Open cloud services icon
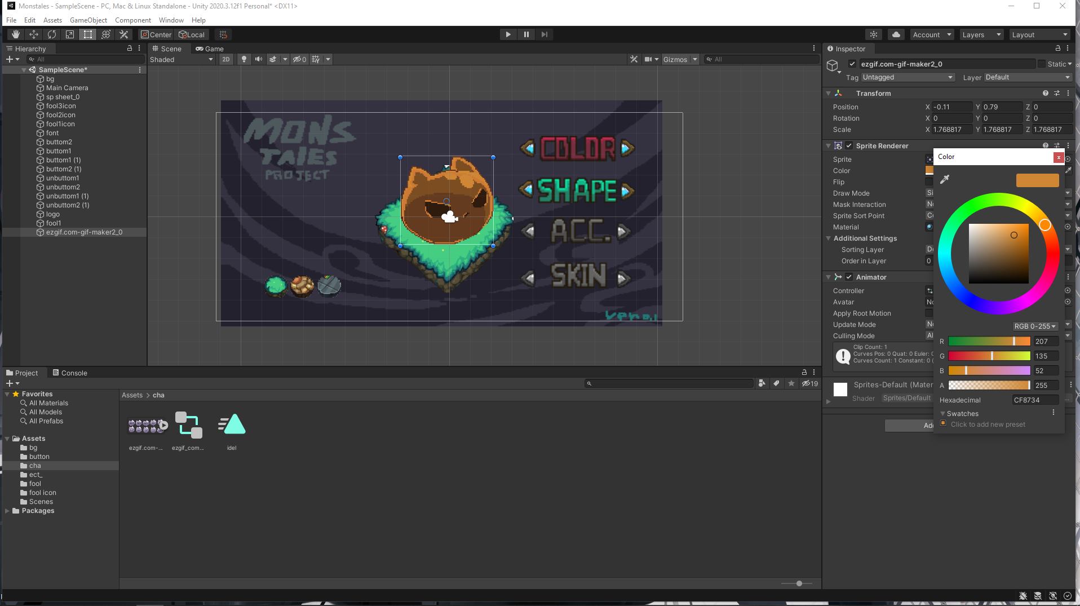Image resolution: width=1080 pixels, height=606 pixels. [896, 34]
